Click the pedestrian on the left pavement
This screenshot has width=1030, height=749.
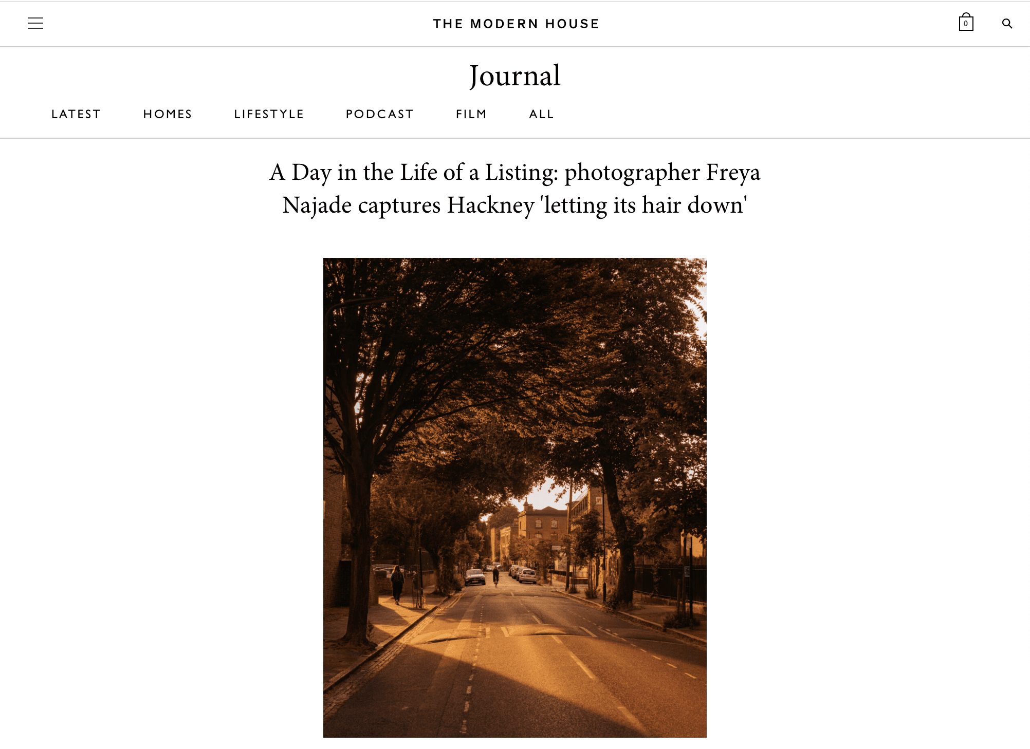[397, 585]
